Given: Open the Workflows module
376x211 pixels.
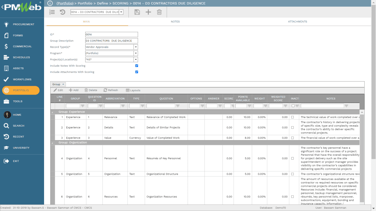Looking at the screenshot, I should pyautogui.click(x=22, y=79).
